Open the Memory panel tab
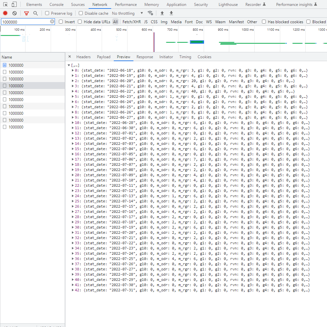The height and width of the screenshot is (327, 327). (x=152, y=4)
